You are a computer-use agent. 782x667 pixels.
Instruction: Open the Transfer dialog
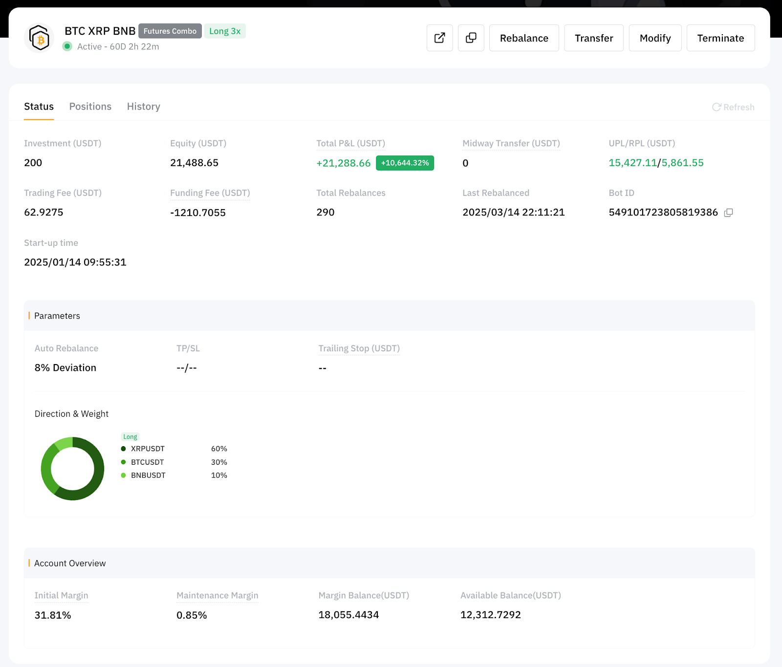click(x=593, y=38)
